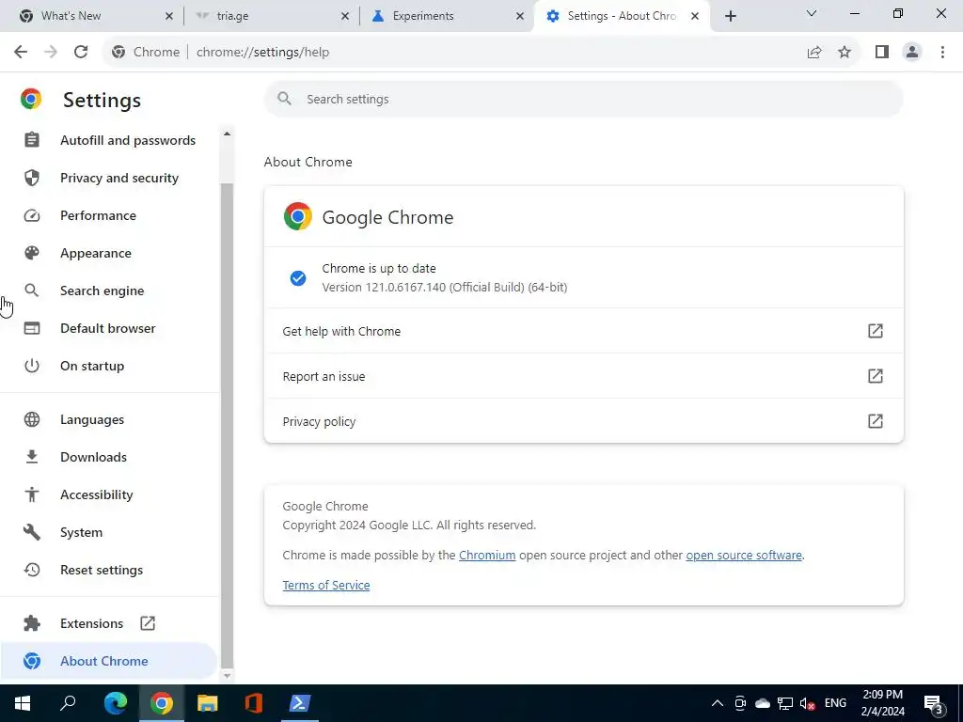
Task: Open the open source software link
Action: 744,555
